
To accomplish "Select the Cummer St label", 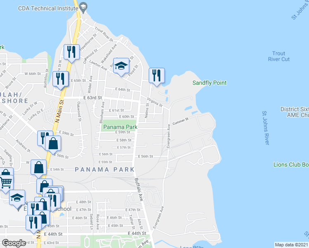I will [181, 121].
